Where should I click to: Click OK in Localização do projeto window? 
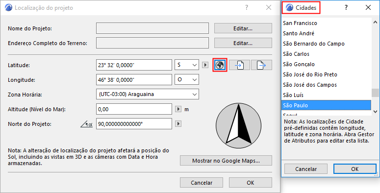[x=251, y=183]
